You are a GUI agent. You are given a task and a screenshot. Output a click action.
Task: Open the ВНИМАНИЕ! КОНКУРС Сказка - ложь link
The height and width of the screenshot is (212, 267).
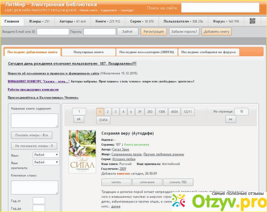pyautogui.click(x=39, y=81)
